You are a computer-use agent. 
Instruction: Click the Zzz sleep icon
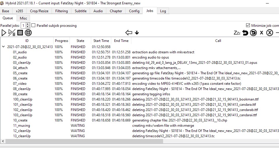(237, 33)
